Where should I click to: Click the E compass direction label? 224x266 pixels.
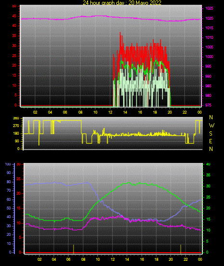point(211,141)
